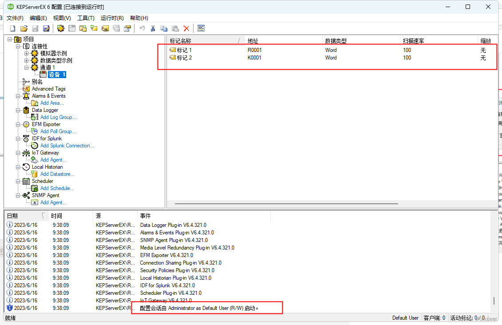Screen dimensions: 502x325
Task: Click the Save As icon with pencil
Action: coord(47,28)
